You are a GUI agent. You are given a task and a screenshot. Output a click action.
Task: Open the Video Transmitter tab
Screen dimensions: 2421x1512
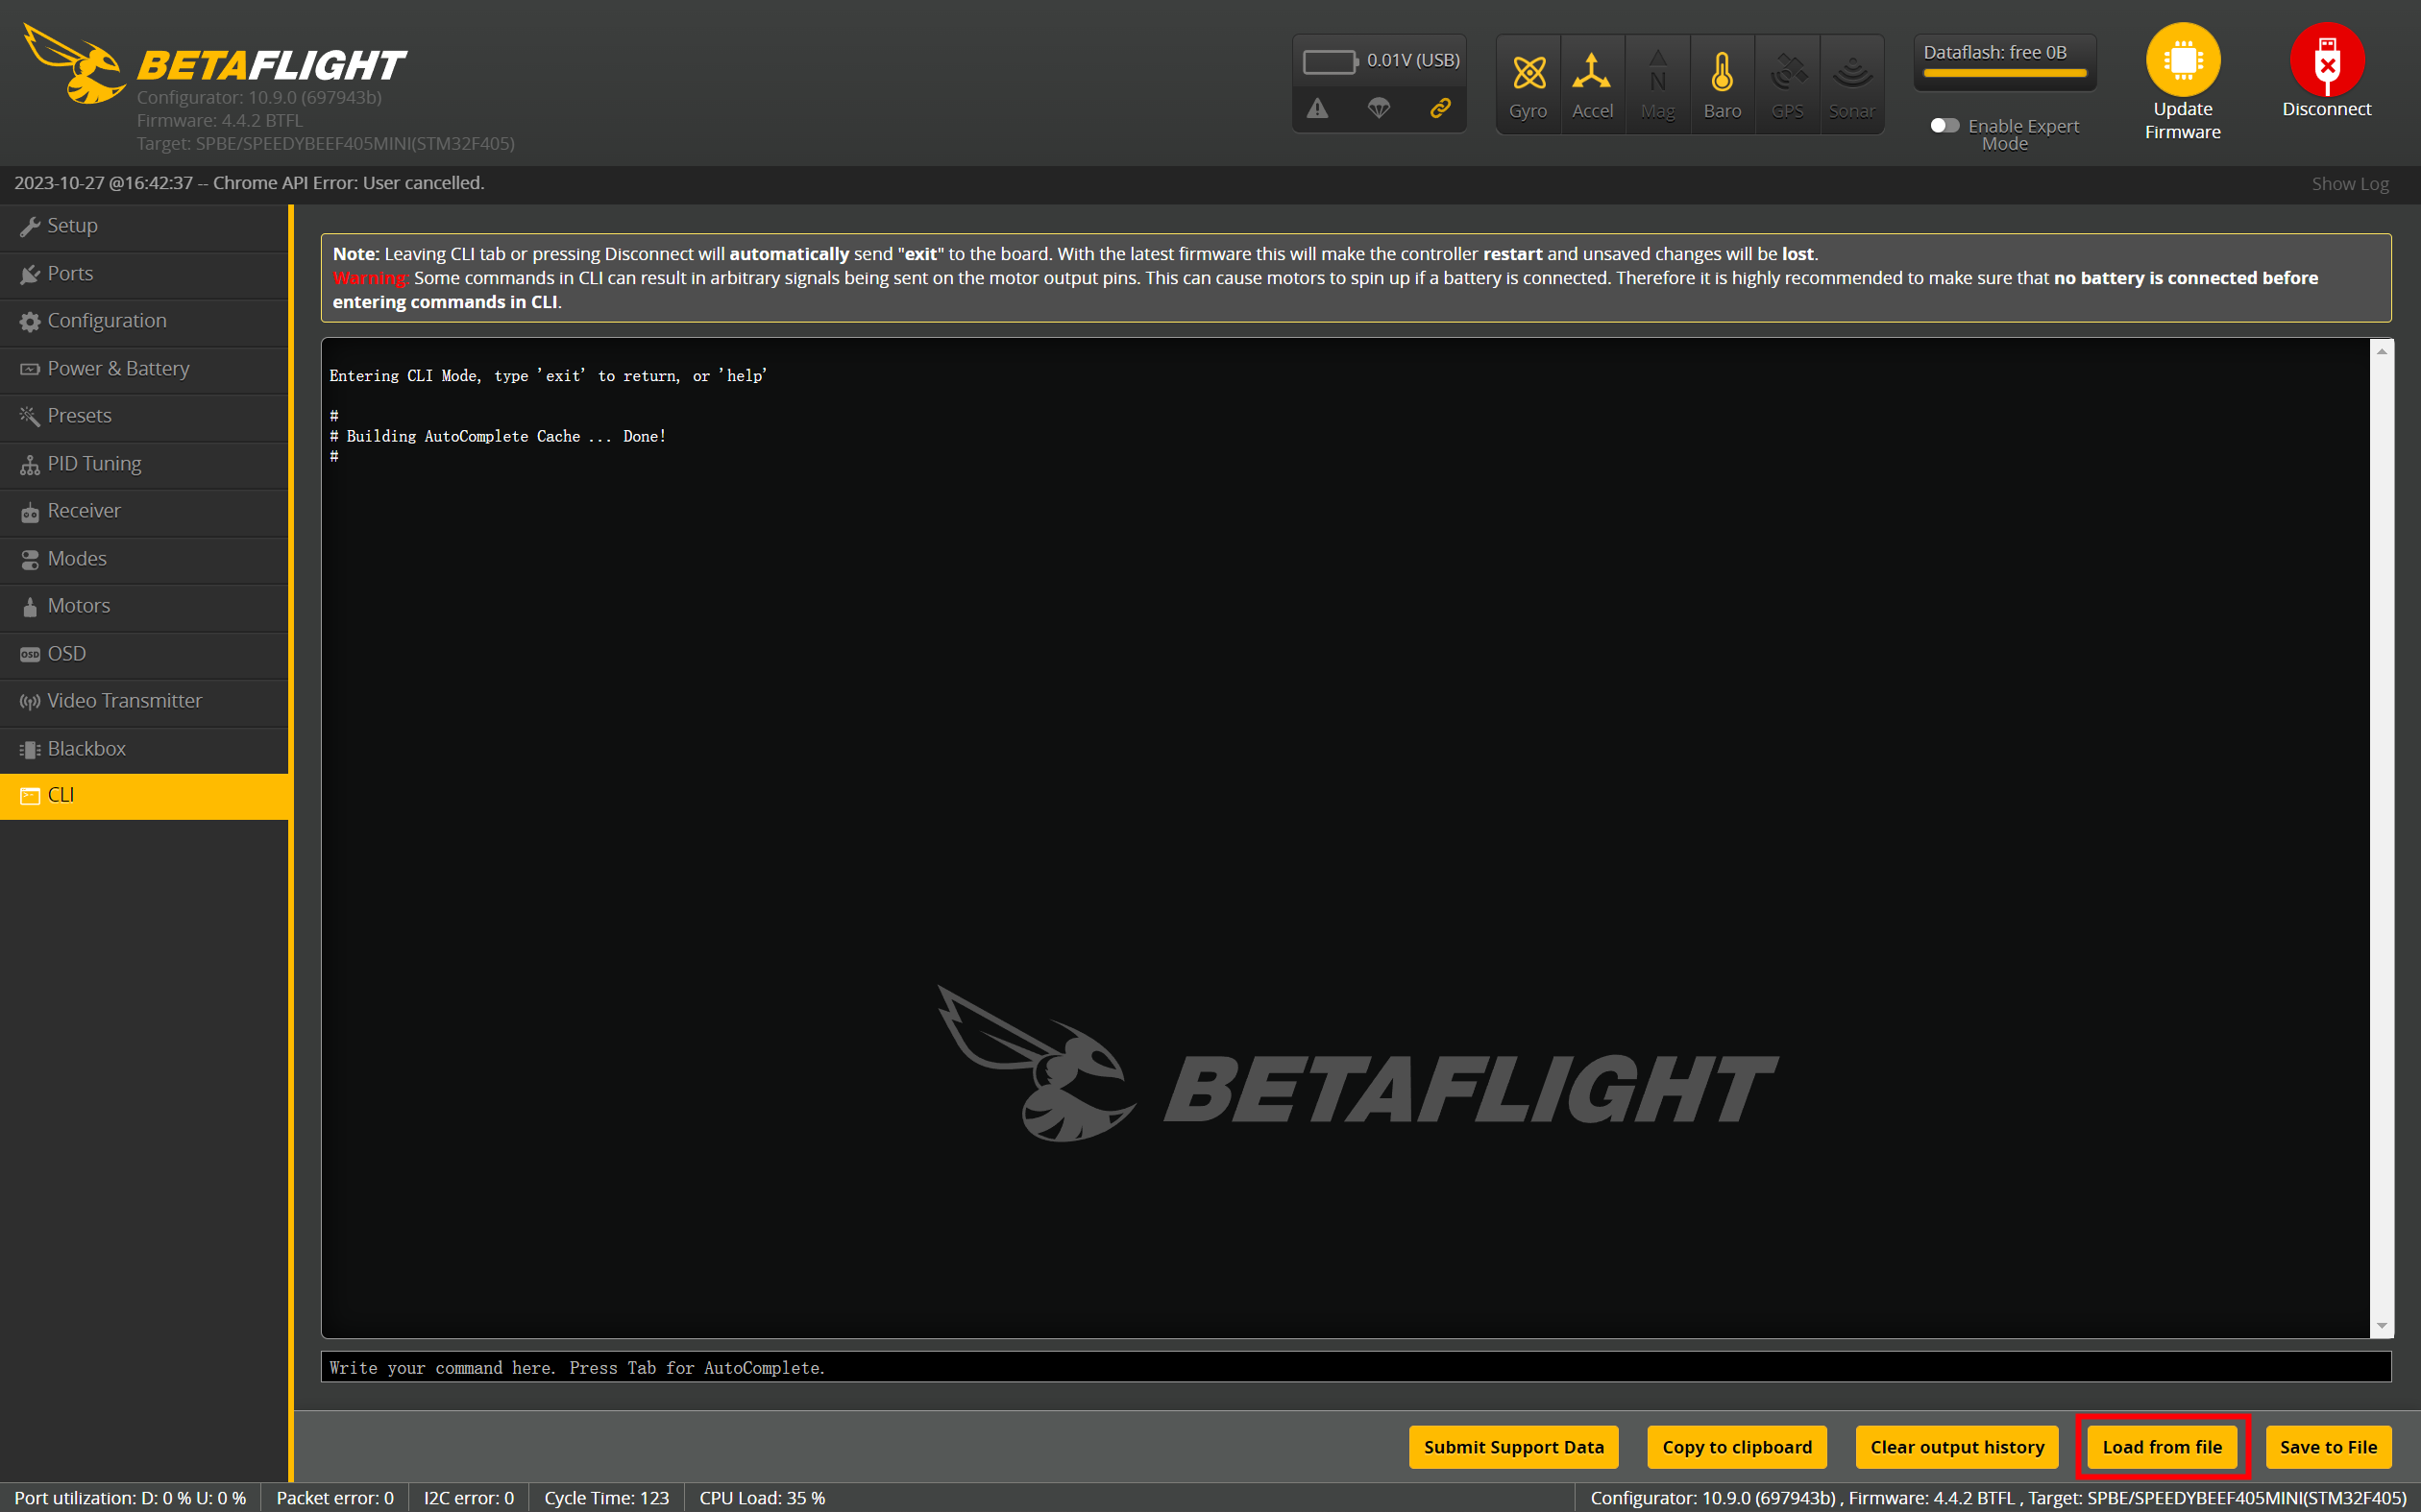(144, 702)
